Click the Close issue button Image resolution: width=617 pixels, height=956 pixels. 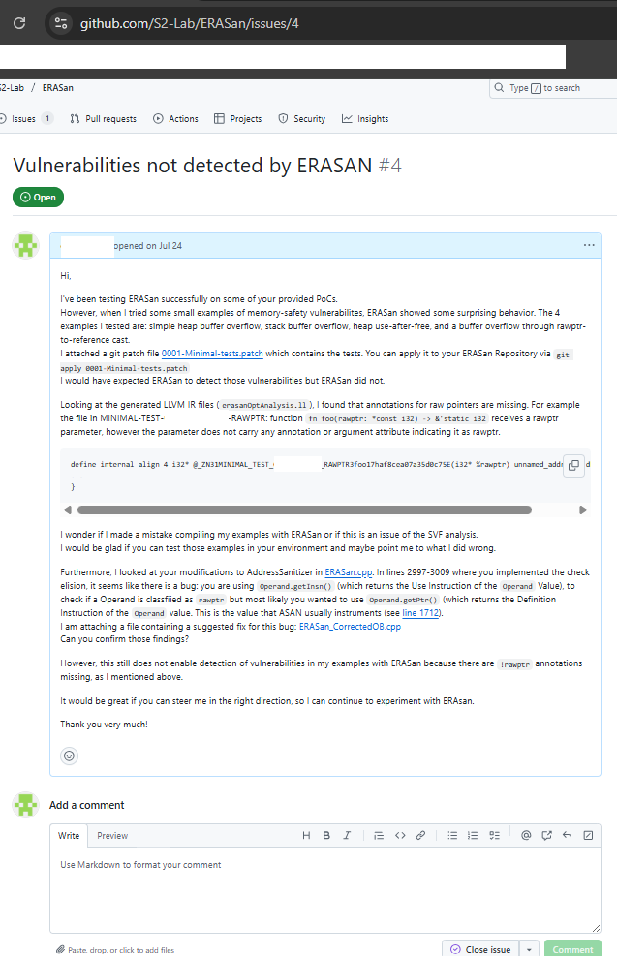click(x=479, y=949)
